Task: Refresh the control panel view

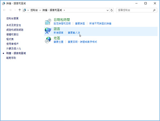Action: 112,10
